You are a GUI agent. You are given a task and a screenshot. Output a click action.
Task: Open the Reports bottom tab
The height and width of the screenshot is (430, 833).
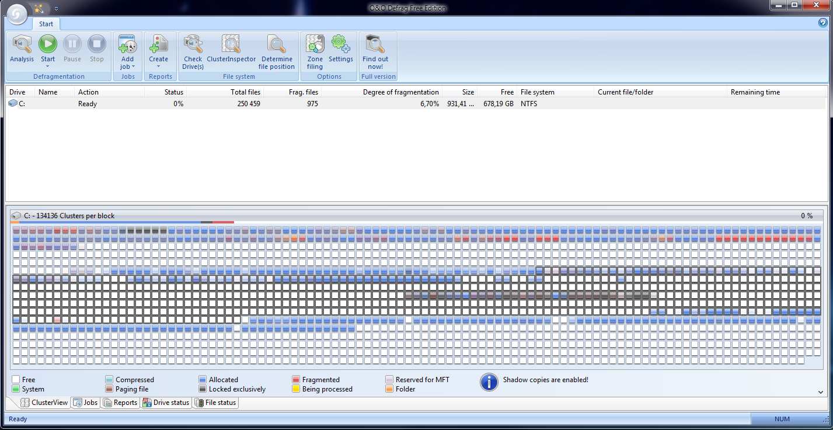point(120,403)
